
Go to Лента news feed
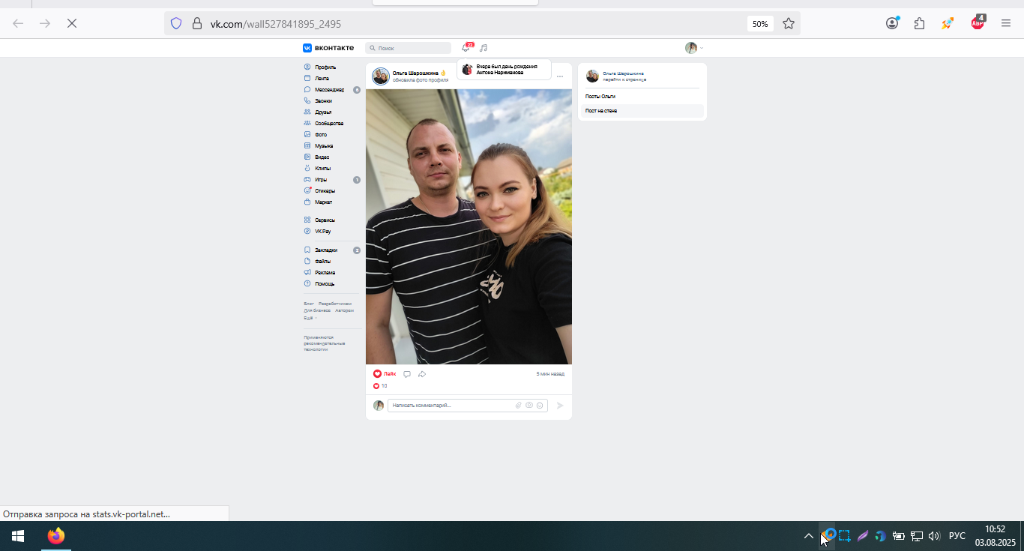[x=322, y=78]
